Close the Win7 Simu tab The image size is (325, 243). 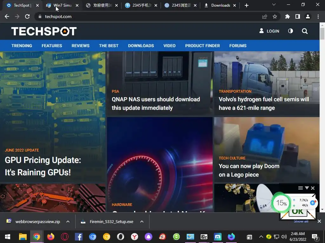(77, 5)
